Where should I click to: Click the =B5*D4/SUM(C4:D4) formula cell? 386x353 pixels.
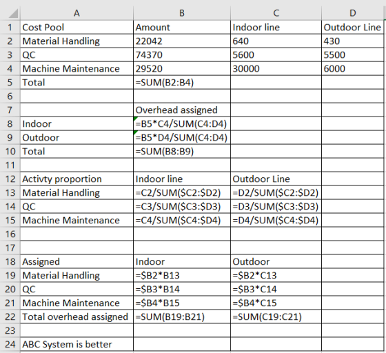[182, 137]
